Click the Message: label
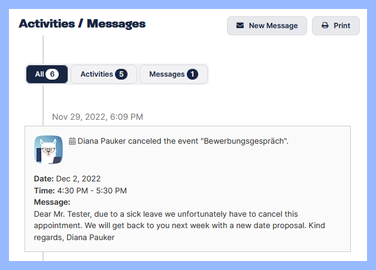The image size is (376, 270). 52,202
